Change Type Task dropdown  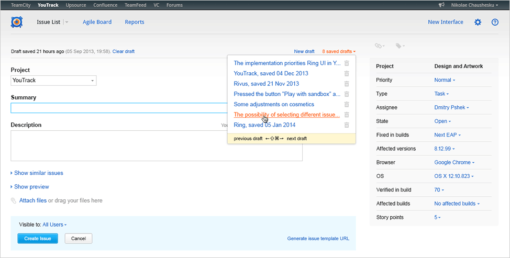pos(441,94)
